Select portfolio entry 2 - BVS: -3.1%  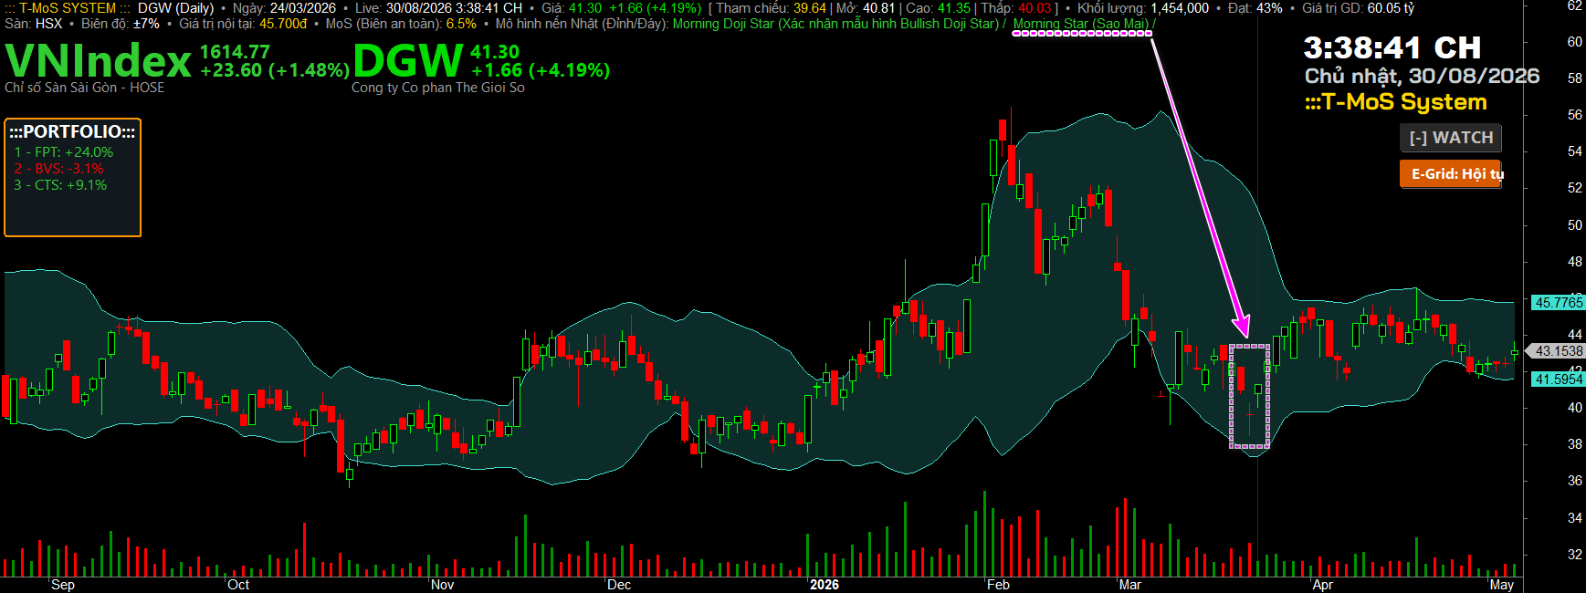click(59, 169)
